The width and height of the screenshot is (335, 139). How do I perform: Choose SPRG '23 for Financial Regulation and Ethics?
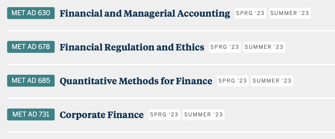tap(225, 47)
